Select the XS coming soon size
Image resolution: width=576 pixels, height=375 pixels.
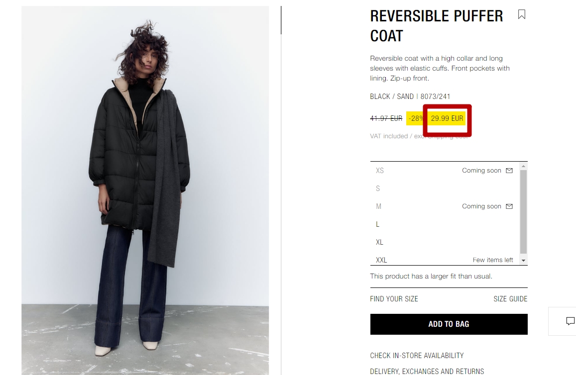[444, 171]
